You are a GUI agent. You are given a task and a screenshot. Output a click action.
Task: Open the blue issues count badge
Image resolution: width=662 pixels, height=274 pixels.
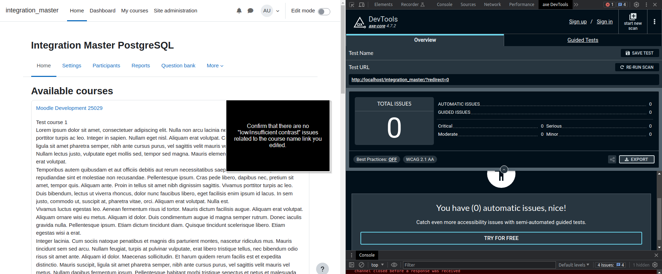tap(622, 5)
